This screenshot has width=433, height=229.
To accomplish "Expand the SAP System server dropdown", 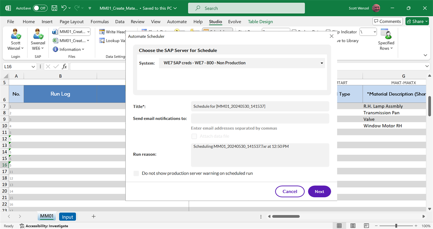I will [x=322, y=63].
